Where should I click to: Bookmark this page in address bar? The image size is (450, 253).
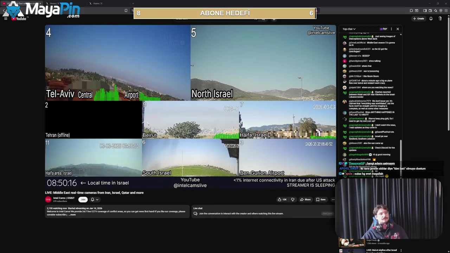(126, 11)
